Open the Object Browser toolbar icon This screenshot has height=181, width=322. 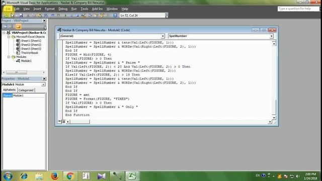(102, 16)
